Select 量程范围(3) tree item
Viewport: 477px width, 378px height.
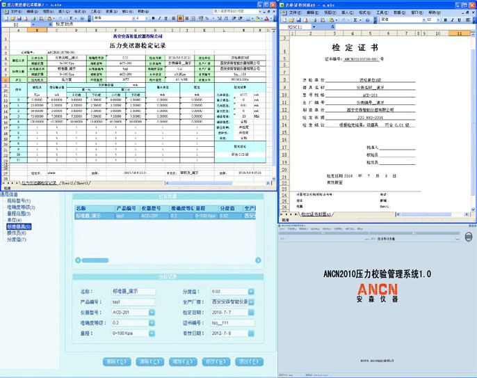pos(19,214)
